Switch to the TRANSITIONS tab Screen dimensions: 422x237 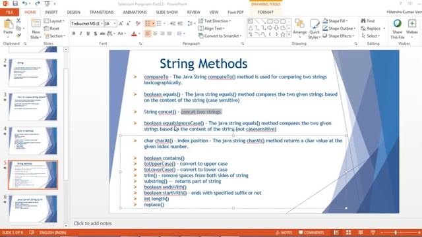102,12
